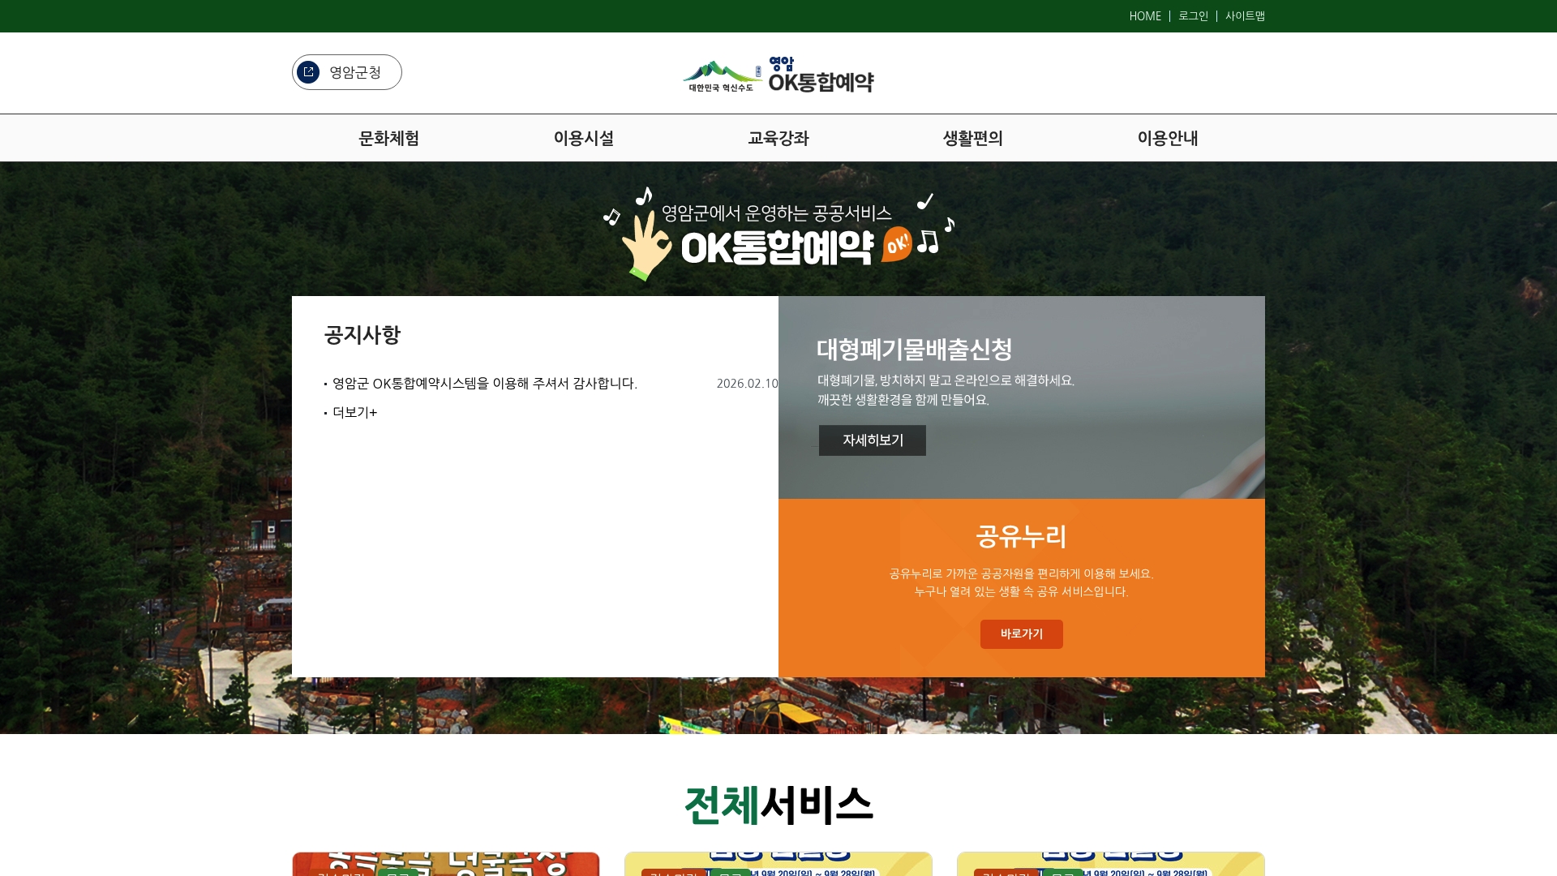
Task: Click the 공지사항 heading
Action: point(362,335)
